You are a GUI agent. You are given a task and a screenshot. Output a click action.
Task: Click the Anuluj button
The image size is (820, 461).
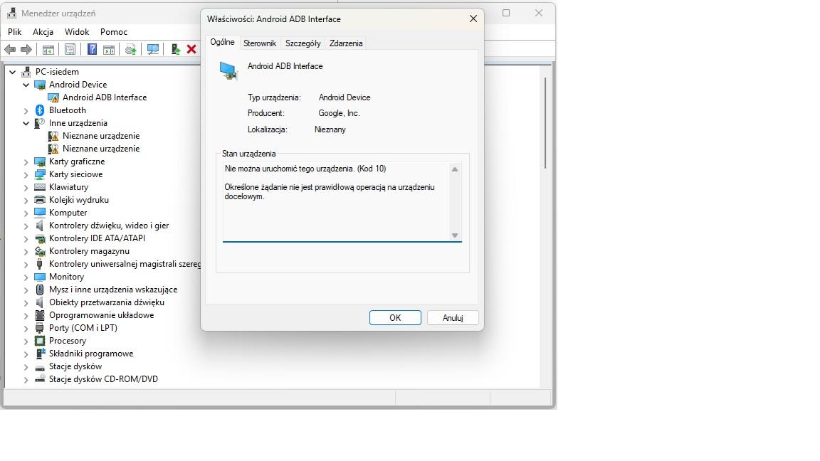(x=453, y=318)
